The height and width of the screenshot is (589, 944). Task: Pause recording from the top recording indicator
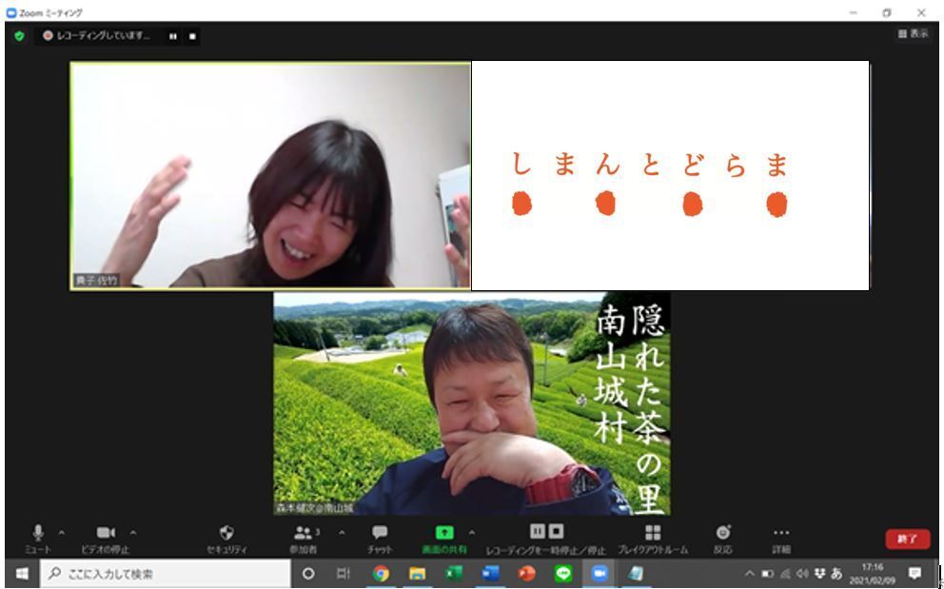point(173,36)
